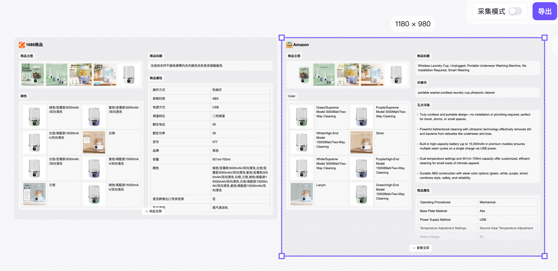The image size is (558, 271).
Task: Click the Wireless Laundry Cup title text
Action: point(471,68)
